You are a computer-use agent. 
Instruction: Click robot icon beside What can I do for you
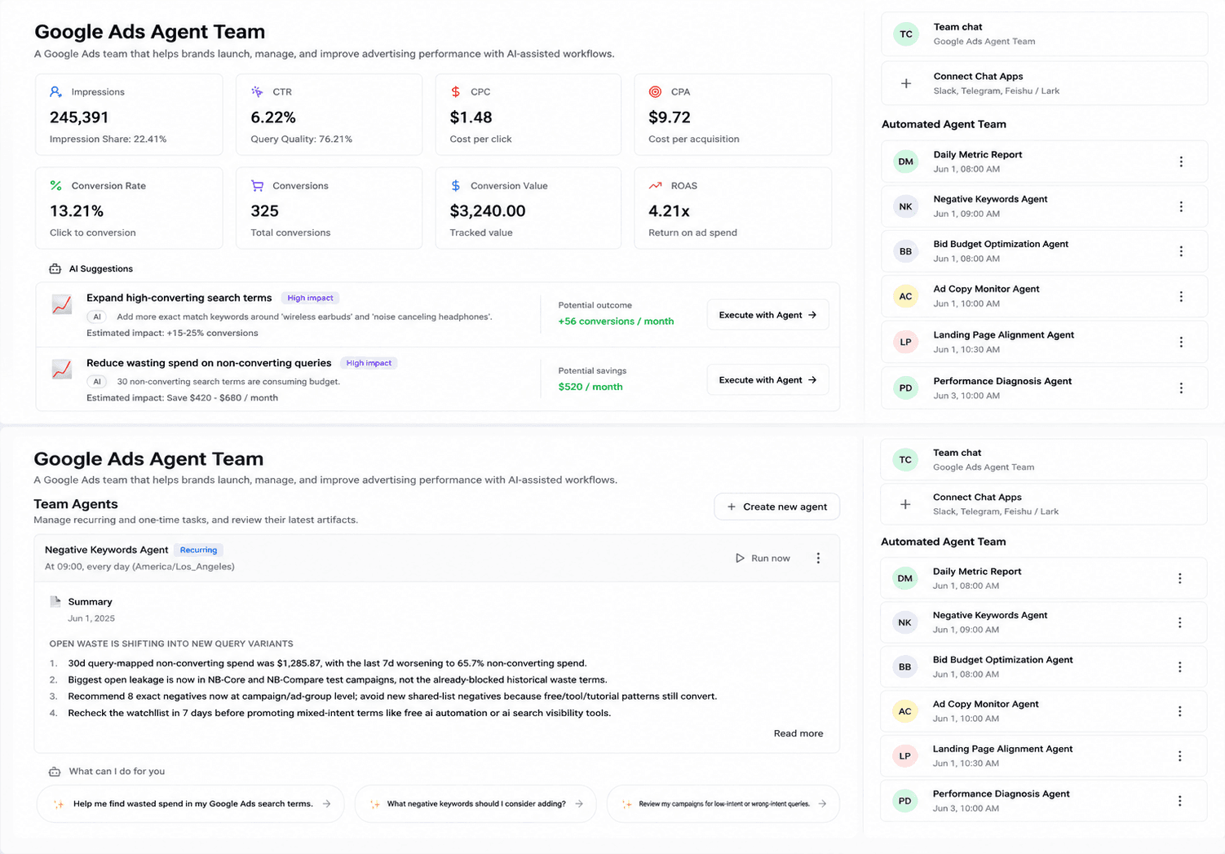[x=55, y=772]
